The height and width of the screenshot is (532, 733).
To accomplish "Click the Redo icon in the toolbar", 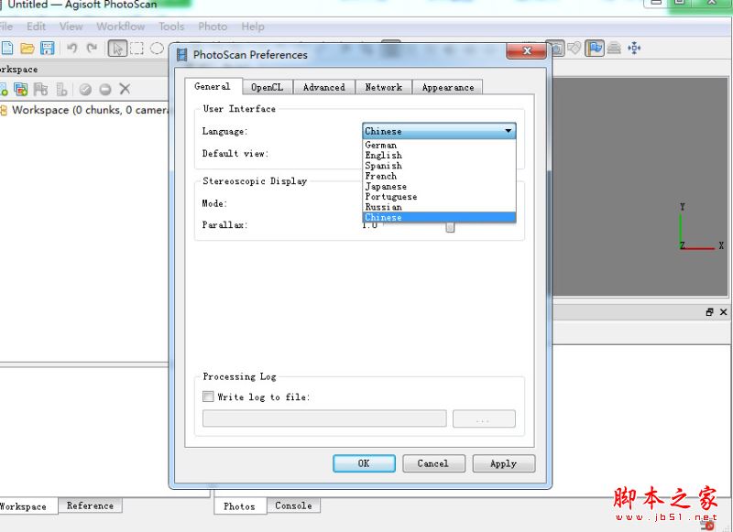I will [x=92, y=49].
